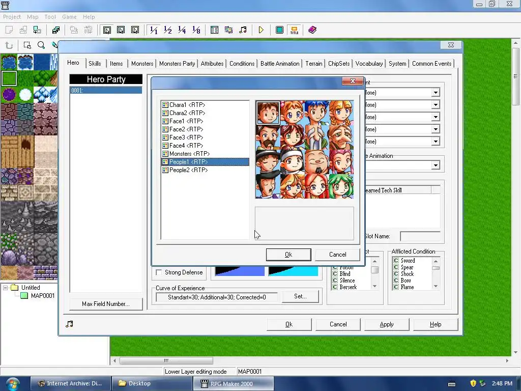Set map zoom to 1/4 scale
521x391 pixels.
click(x=182, y=30)
